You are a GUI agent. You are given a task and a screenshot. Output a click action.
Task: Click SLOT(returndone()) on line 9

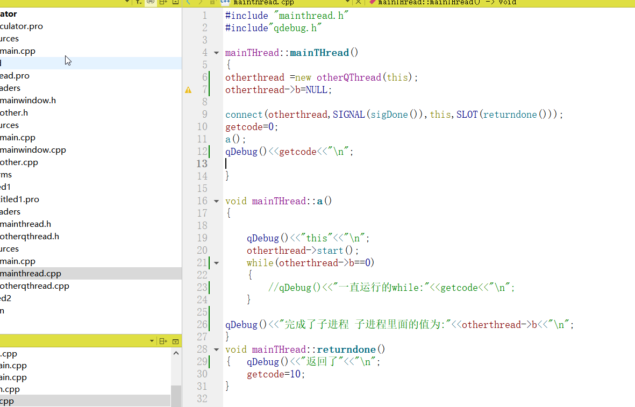pos(506,115)
